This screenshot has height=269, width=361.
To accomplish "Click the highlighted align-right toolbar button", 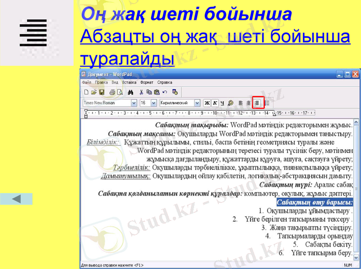I will coord(256,102).
